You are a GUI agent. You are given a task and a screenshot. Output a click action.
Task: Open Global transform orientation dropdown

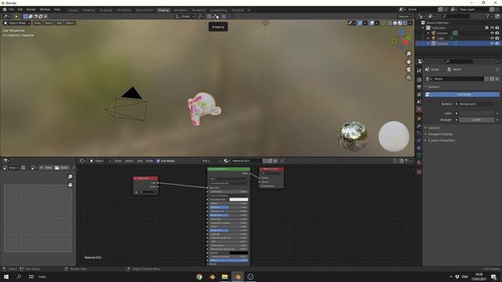[x=185, y=16]
